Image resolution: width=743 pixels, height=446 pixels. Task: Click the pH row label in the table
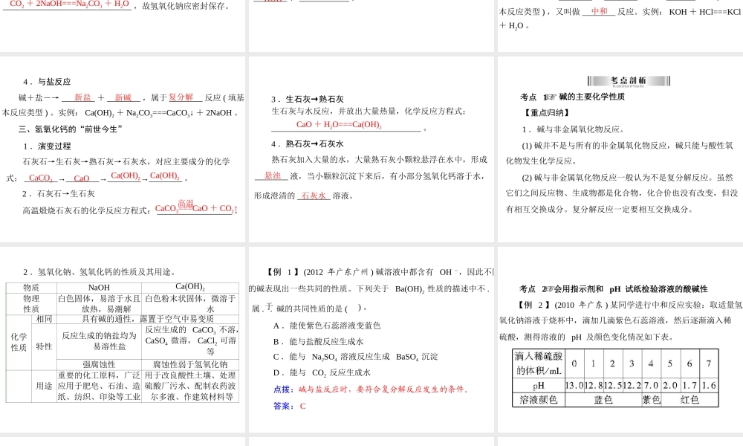tap(538, 385)
